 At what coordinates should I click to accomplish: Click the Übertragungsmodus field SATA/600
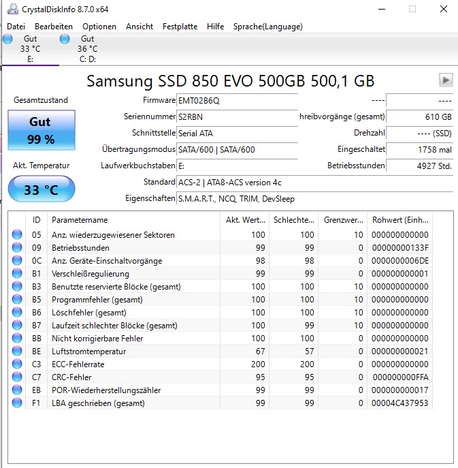tap(237, 150)
